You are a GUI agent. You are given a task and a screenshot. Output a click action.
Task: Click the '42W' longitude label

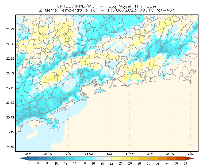(191, 154)
